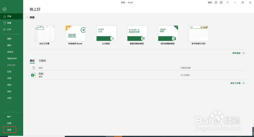The height and width of the screenshot is (137, 254).
Task: Open the recent file named 范例
Action: tap(137, 75)
